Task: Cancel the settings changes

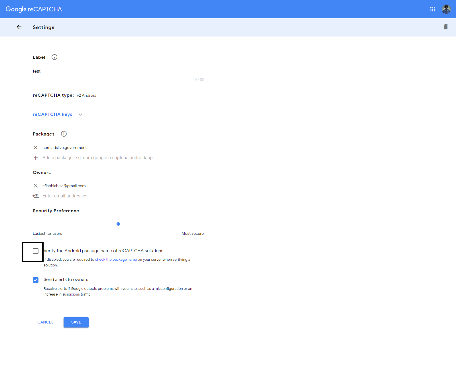Action: coord(45,322)
